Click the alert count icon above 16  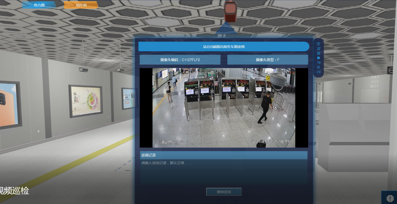pos(318,58)
